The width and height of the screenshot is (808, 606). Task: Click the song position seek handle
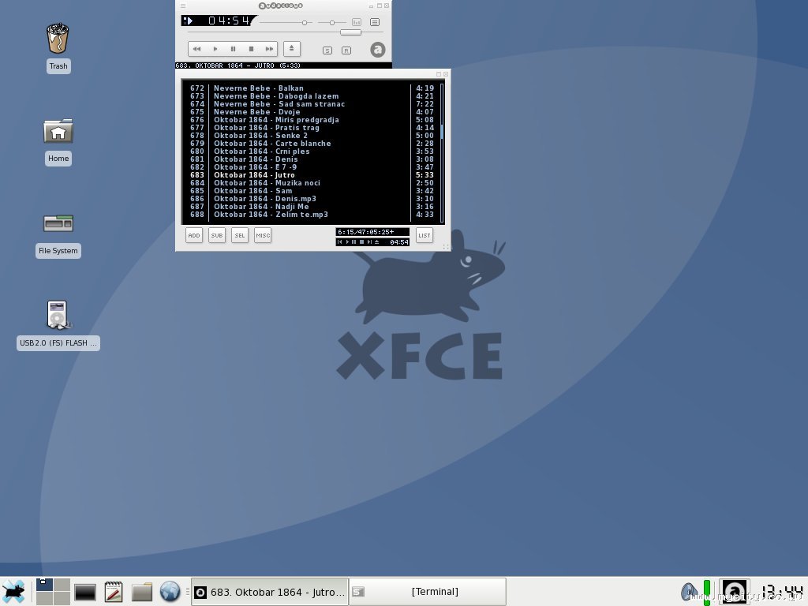click(351, 32)
